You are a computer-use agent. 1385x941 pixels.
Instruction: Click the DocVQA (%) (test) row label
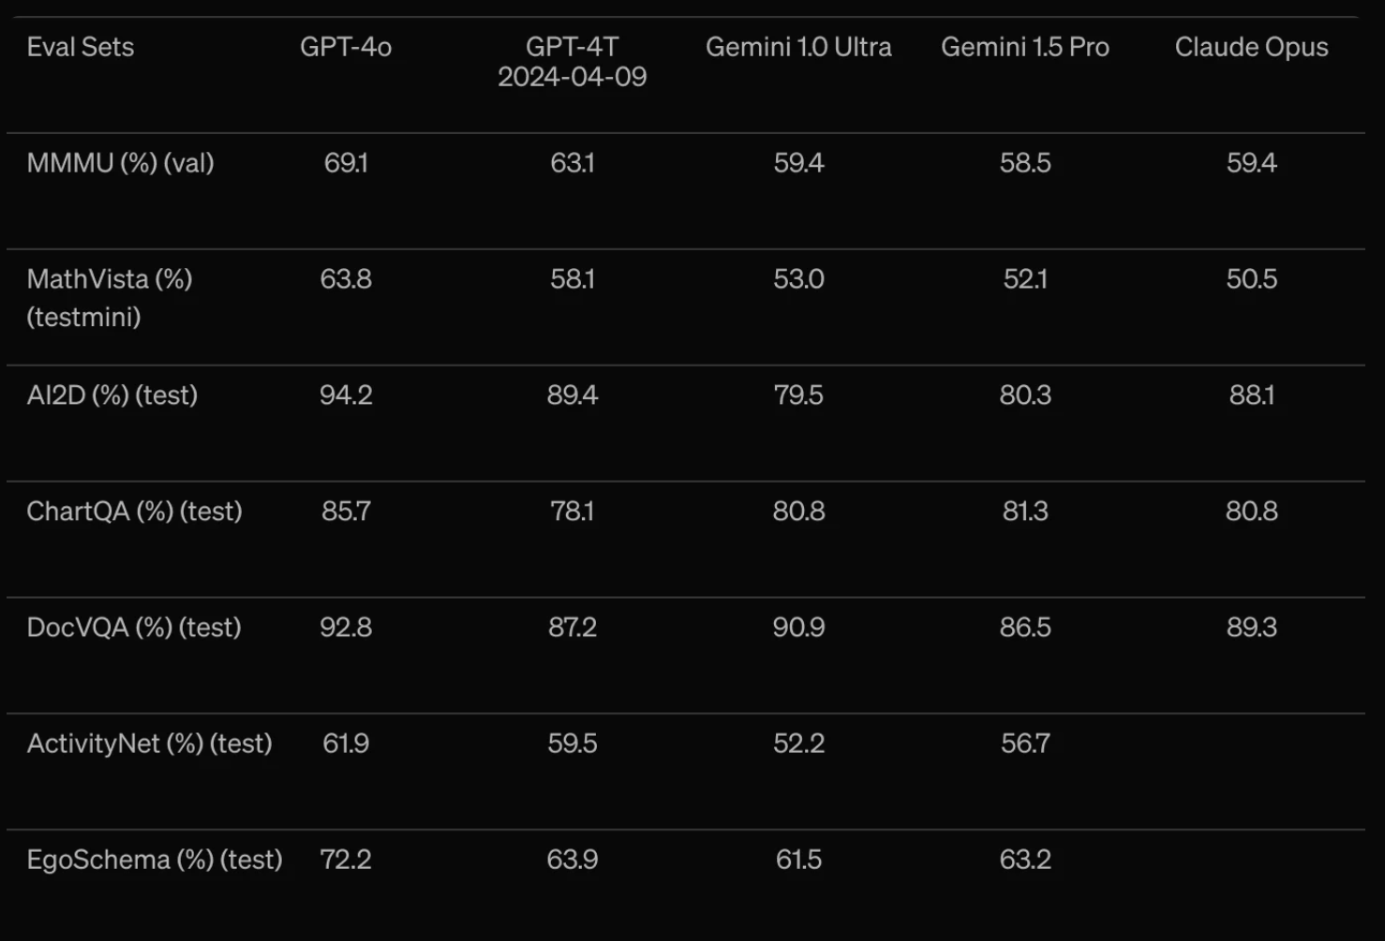click(x=134, y=628)
